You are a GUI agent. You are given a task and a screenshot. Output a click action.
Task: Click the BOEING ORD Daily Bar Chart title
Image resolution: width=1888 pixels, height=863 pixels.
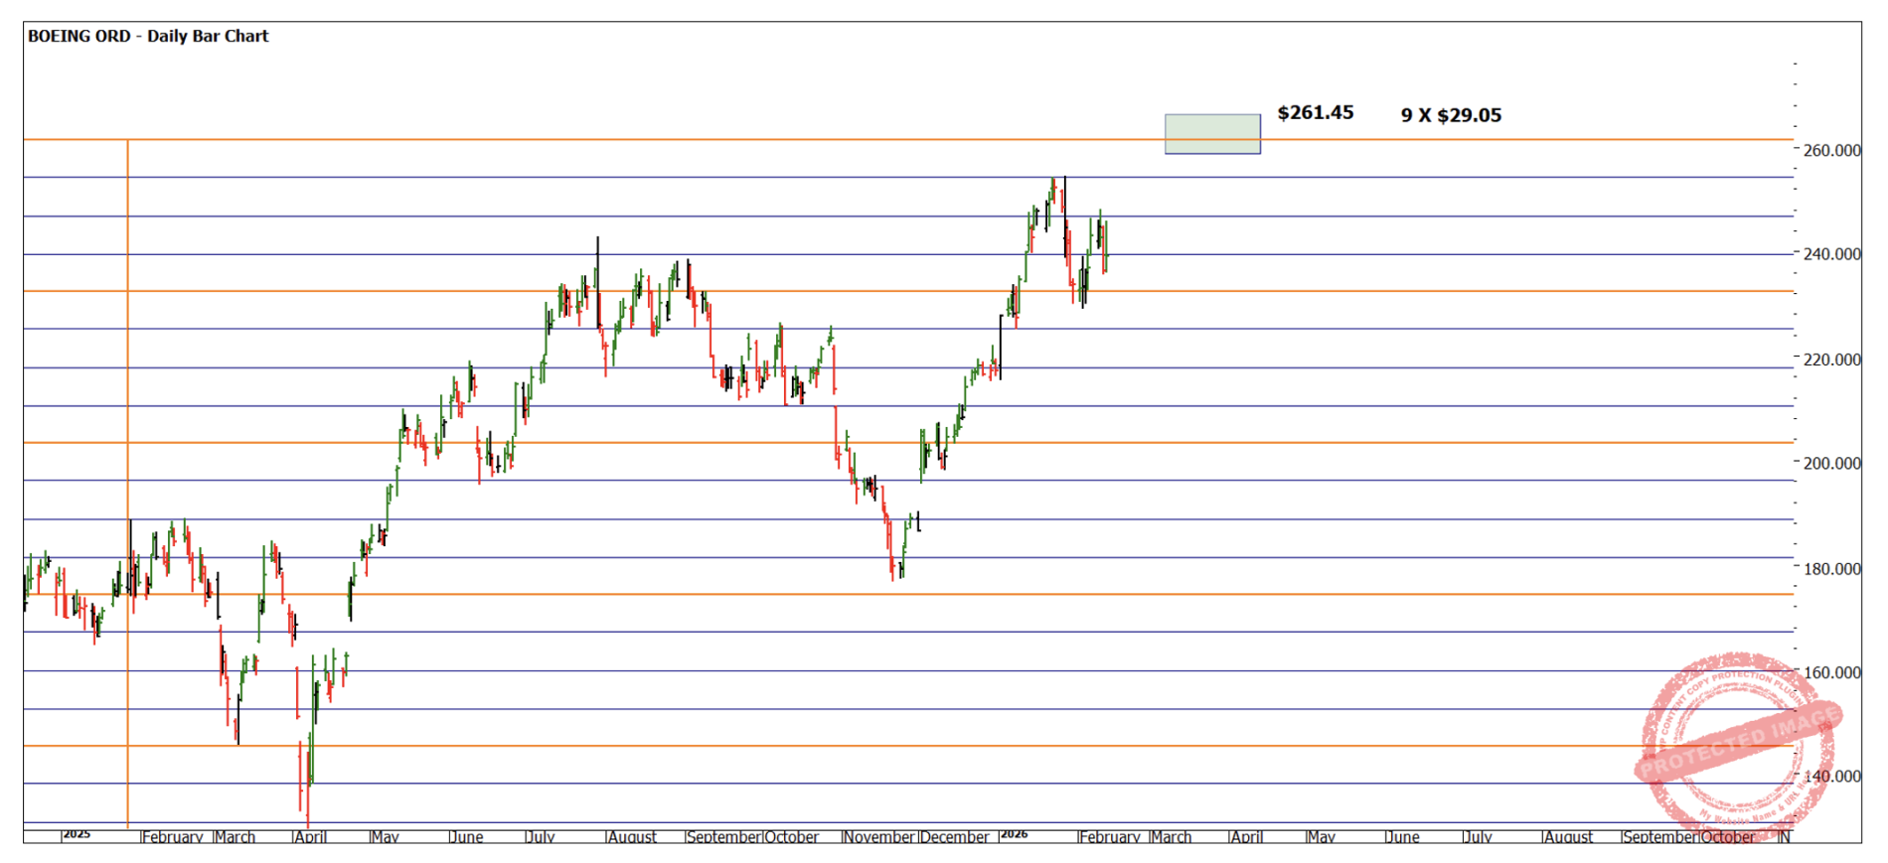(x=148, y=37)
